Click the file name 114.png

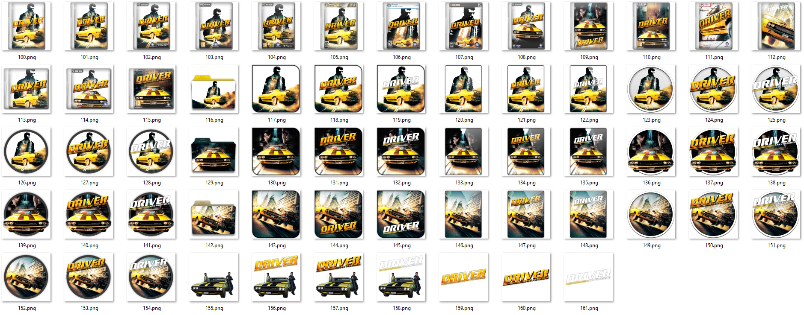coord(89,120)
